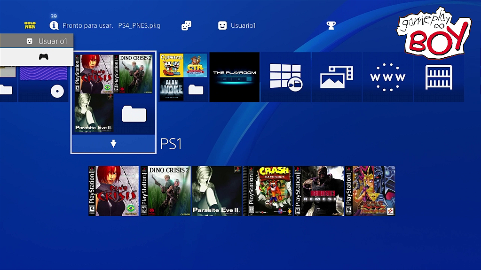
Task: Open the TV & Video tile icon
Action: pyautogui.click(x=286, y=77)
